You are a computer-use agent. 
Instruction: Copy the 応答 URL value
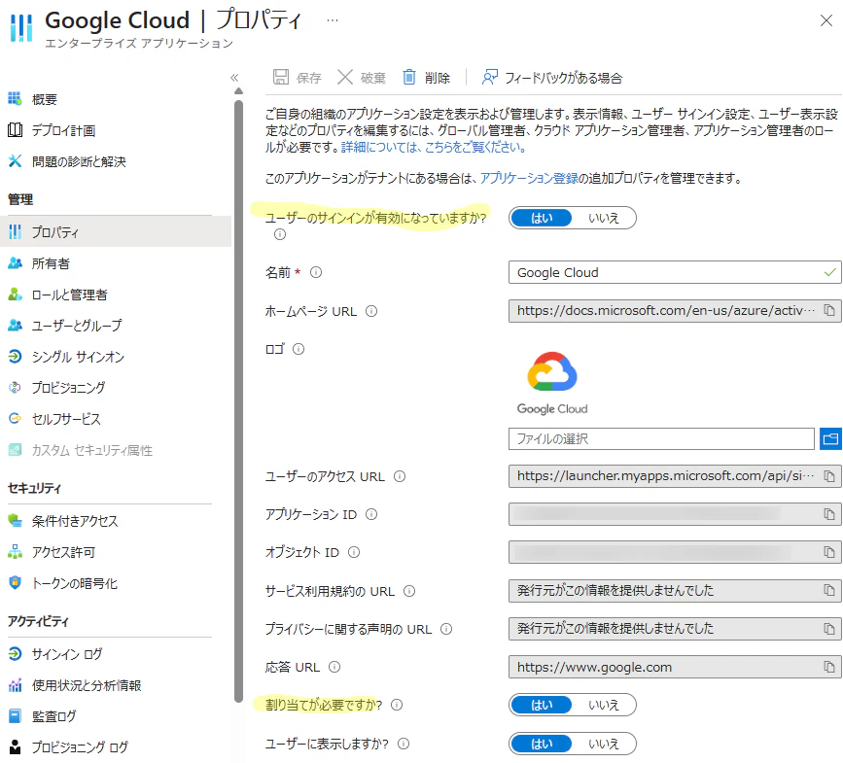(x=829, y=667)
